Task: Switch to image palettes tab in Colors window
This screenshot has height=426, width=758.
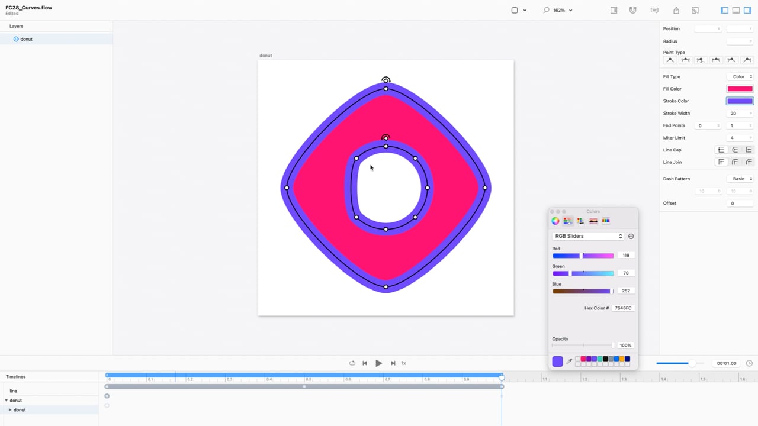Action: 593,221
